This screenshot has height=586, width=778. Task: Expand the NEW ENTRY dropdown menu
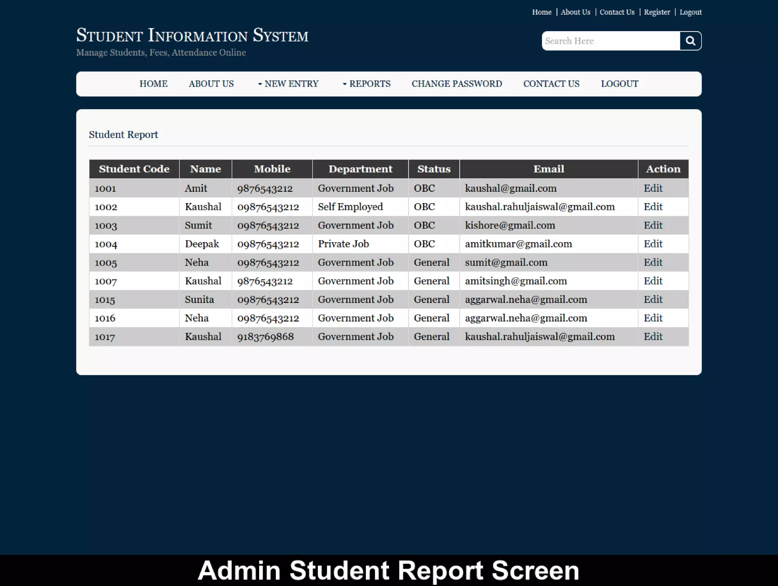click(288, 84)
